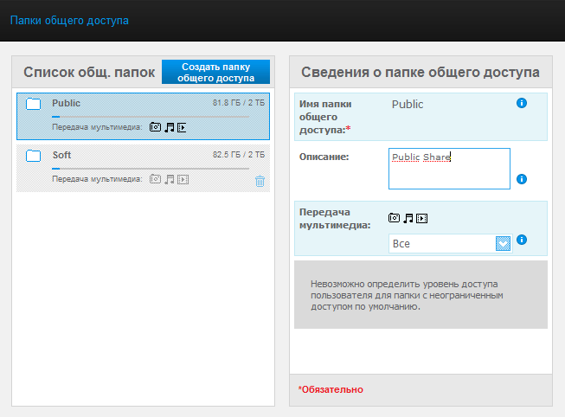Toggle photo sharing icon in Public row
This screenshot has height=417, width=565.
coord(155,127)
